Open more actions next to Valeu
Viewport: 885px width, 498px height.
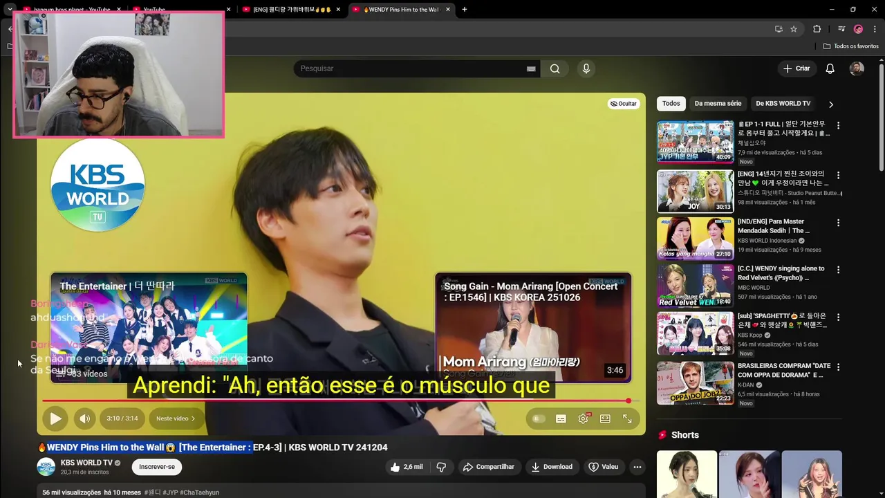[637, 467]
